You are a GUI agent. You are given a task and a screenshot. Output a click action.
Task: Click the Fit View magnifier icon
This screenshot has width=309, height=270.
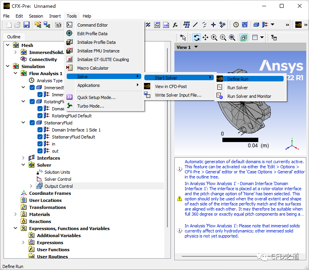232,37
